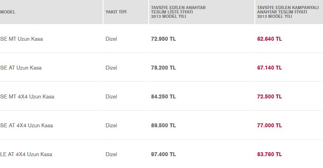Click the 89.500 TL list price

pos(163,125)
